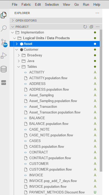Open the Search view icon
The image size is (109, 195).
click(4, 29)
